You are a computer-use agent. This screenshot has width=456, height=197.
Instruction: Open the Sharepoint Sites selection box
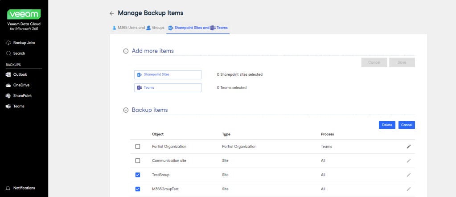pos(168,74)
